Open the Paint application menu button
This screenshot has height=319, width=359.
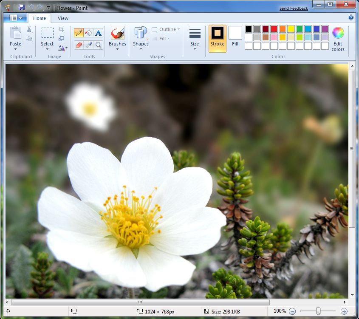[15, 18]
